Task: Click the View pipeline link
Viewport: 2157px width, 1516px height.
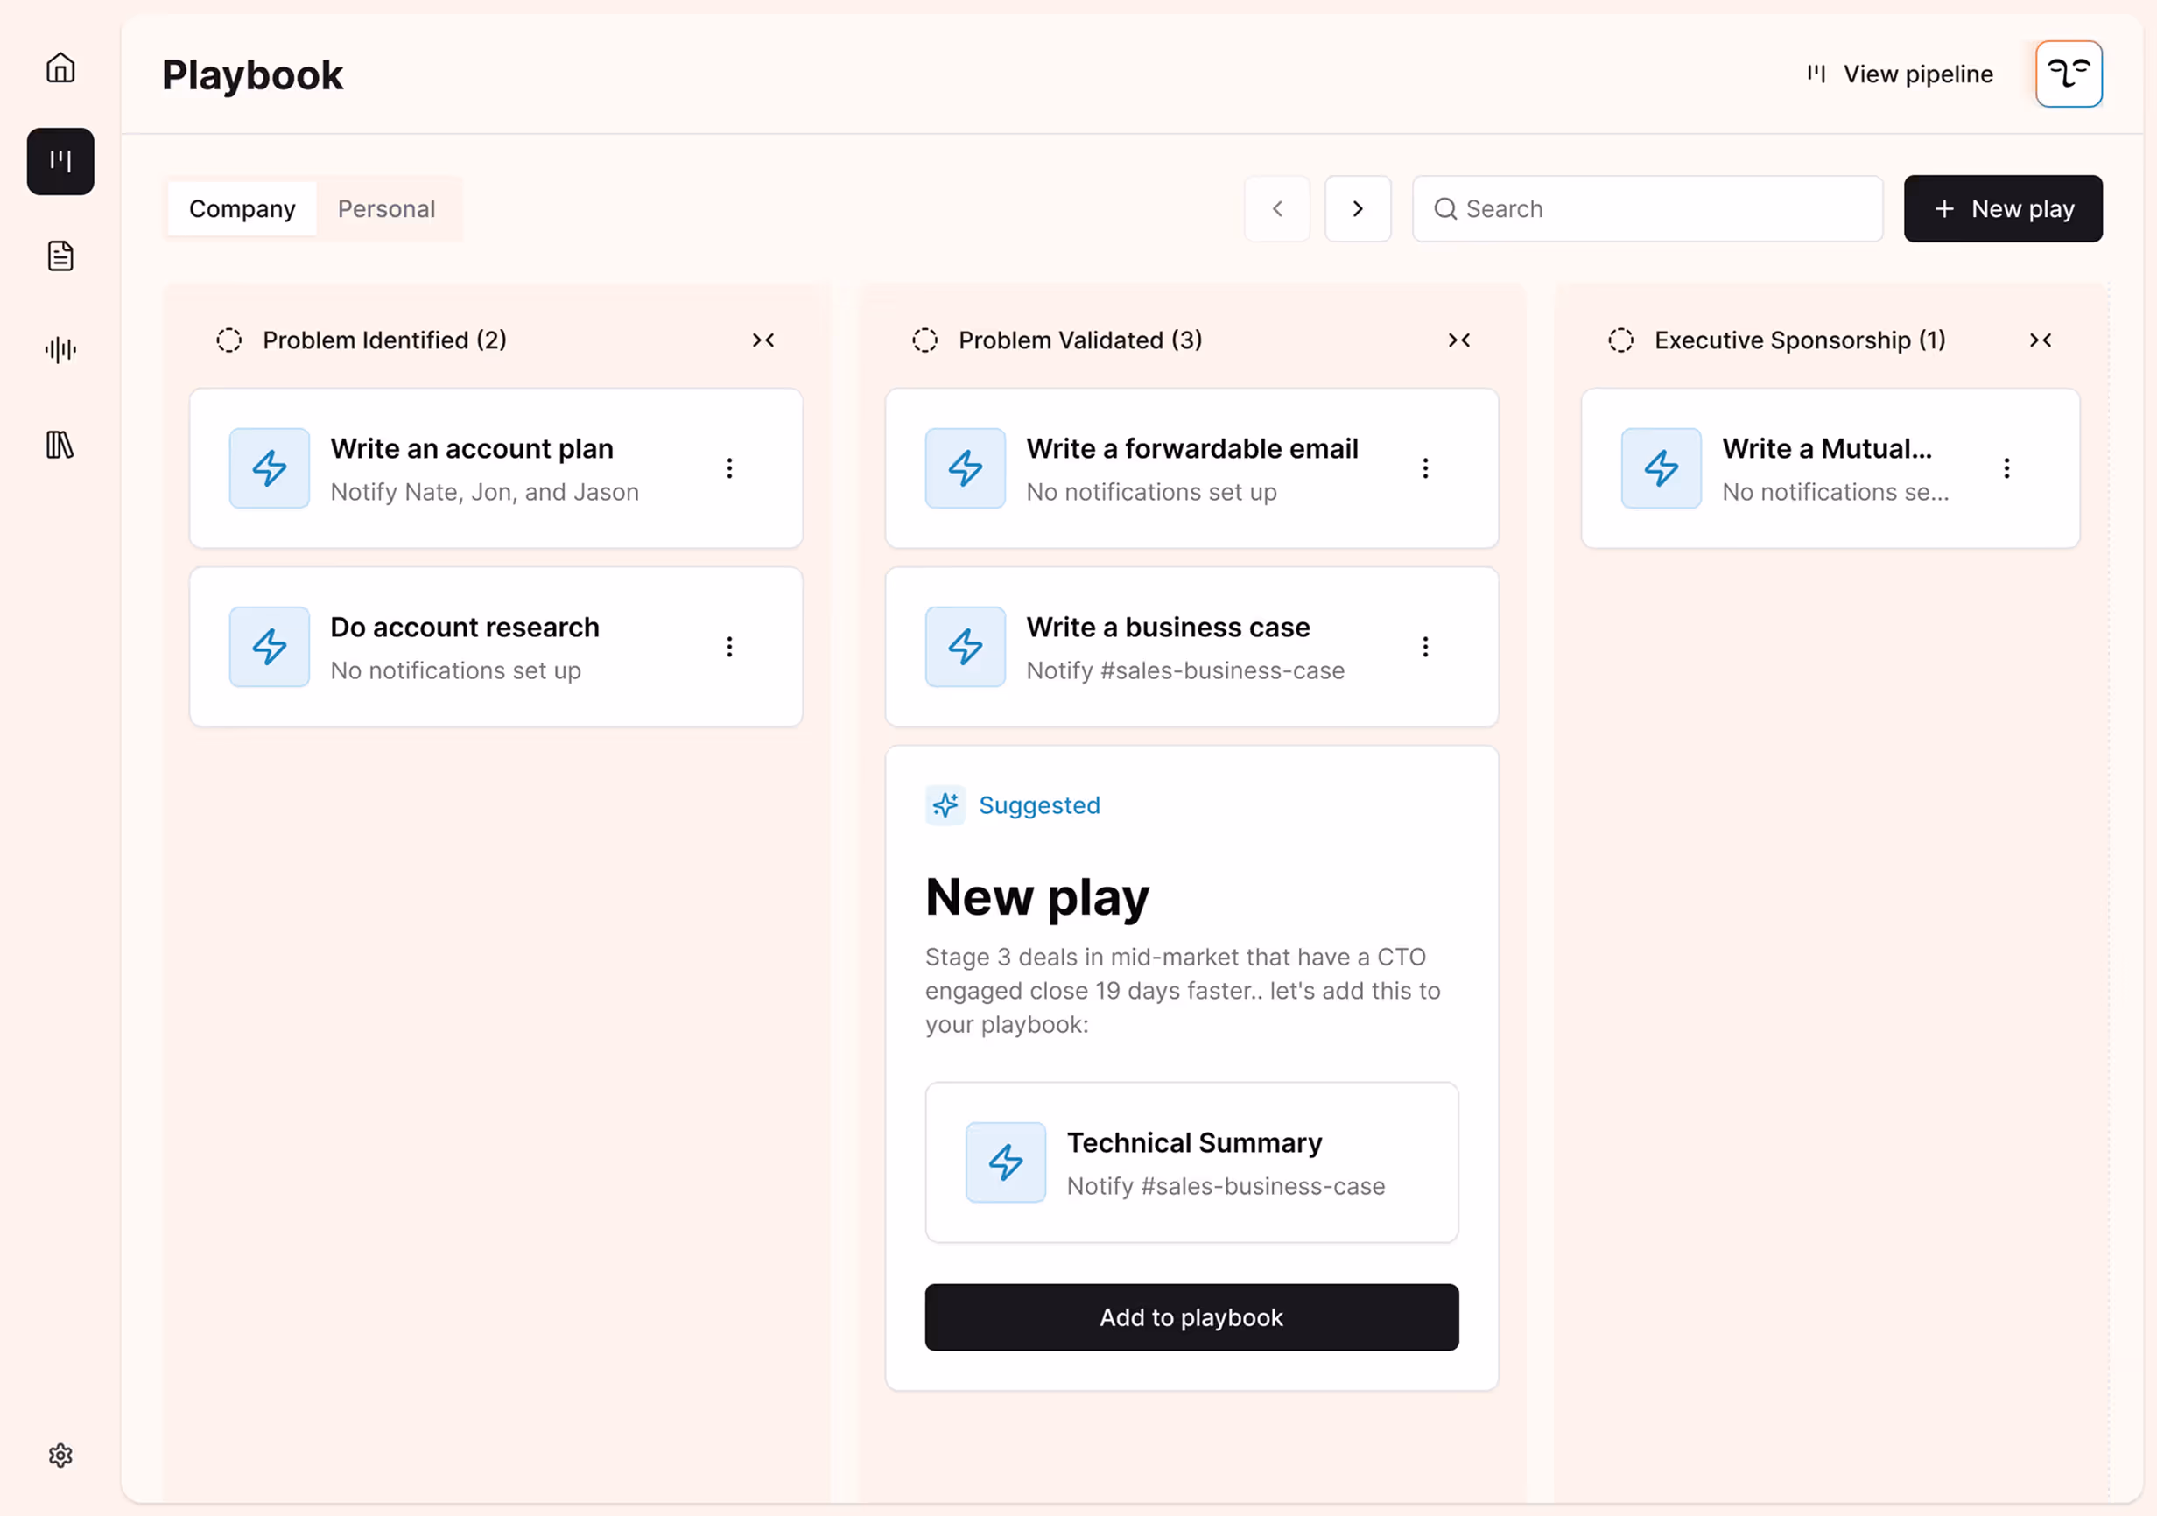Action: 1900,74
